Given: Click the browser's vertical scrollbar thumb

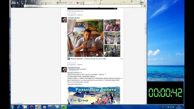Looking at the screenshot, I should coord(145,28).
